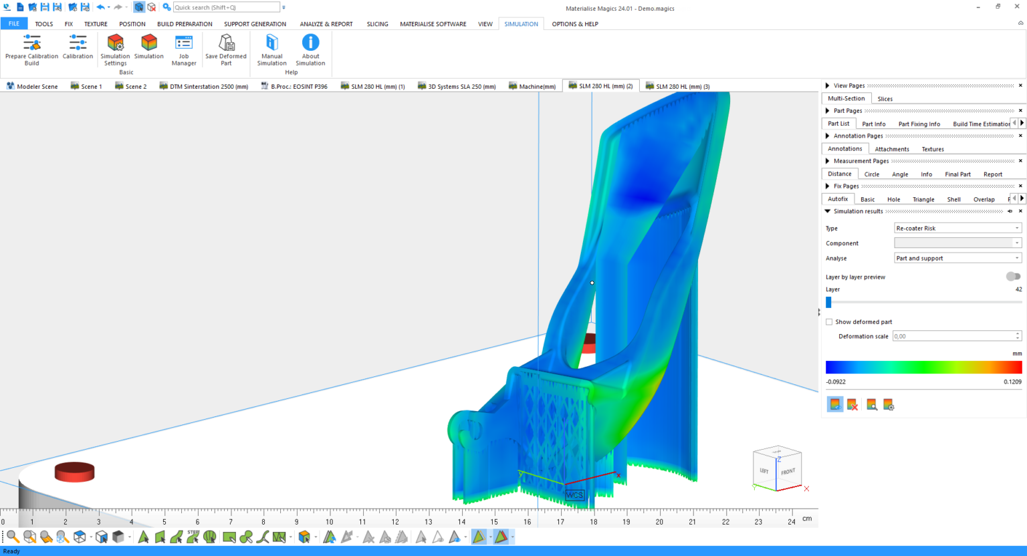Remove simulation results with the red X icon
The image size is (1027, 556).
[x=852, y=404]
